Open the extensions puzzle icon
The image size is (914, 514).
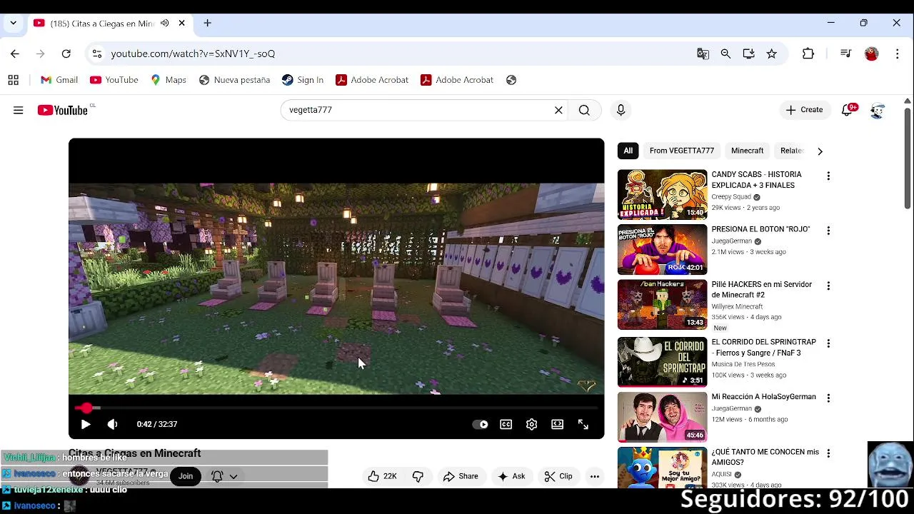click(x=808, y=54)
